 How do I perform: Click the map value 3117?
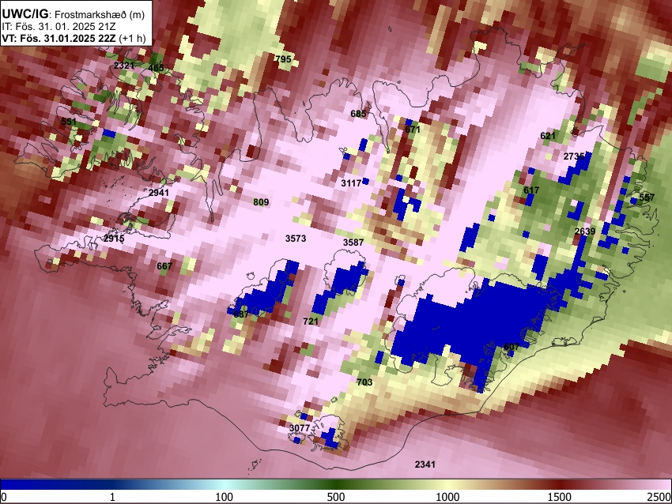tap(351, 183)
